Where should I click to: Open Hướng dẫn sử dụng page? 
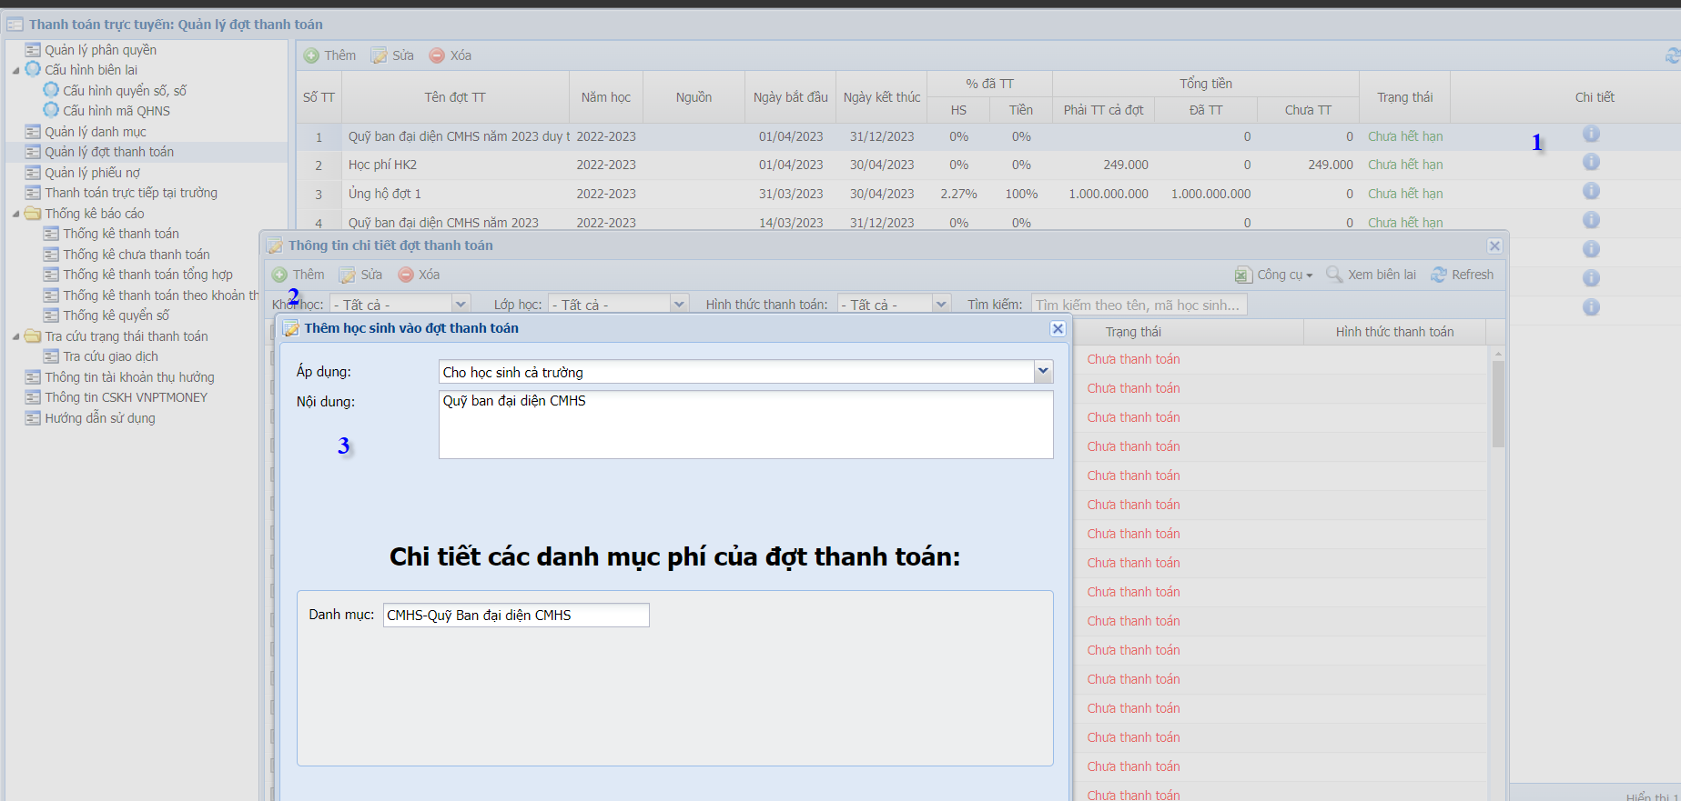[x=99, y=418]
